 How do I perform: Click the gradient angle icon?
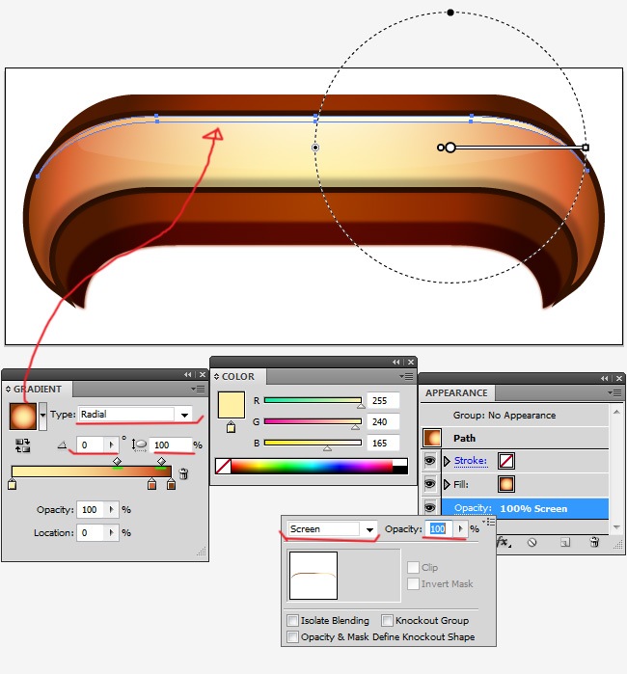(x=63, y=445)
